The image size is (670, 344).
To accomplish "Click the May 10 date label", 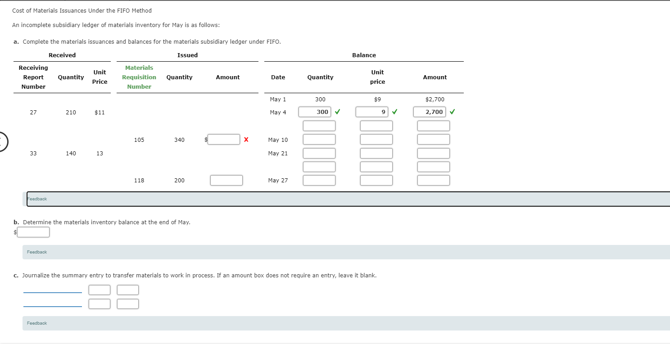I will (x=278, y=140).
